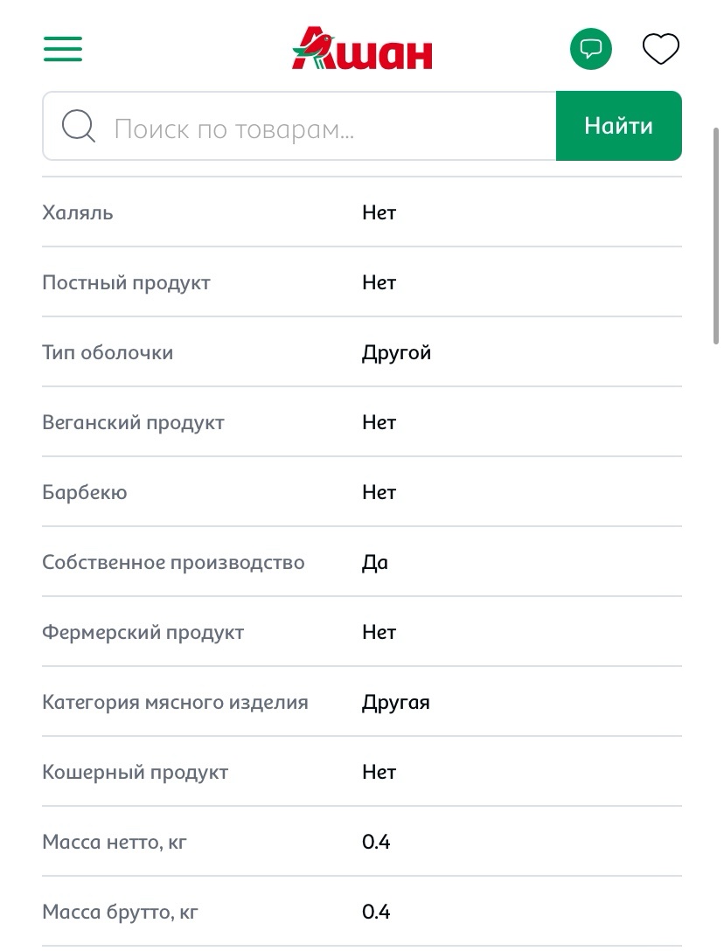The image size is (724, 951).
Task: Click the Масса нетто value 0.4
Action: click(376, 842)
